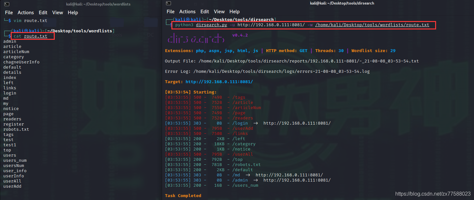Click terminal icon in dirsearch window title bar

[168, 3]
